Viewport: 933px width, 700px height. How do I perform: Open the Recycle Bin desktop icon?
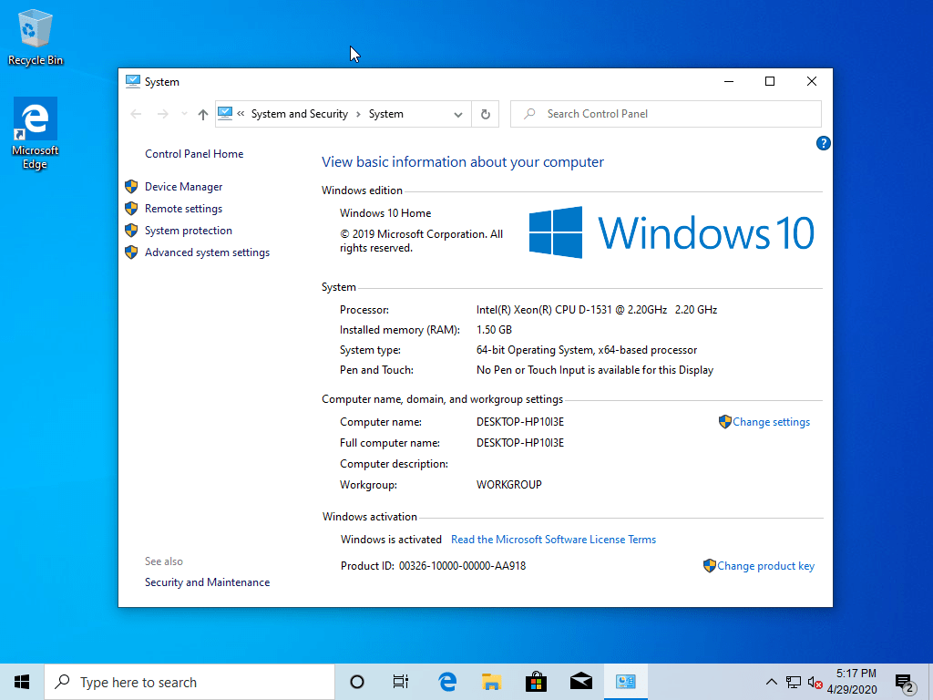tap(36, 36)
